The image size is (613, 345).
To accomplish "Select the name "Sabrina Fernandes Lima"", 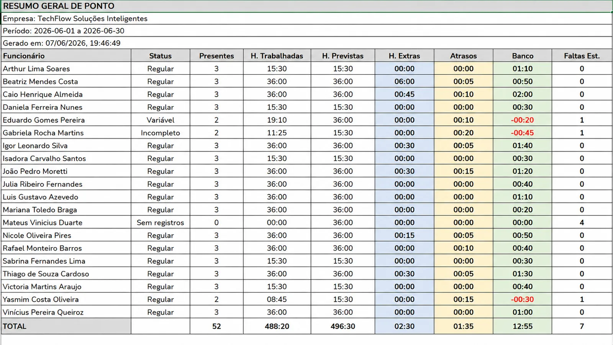I will point(44,261).
